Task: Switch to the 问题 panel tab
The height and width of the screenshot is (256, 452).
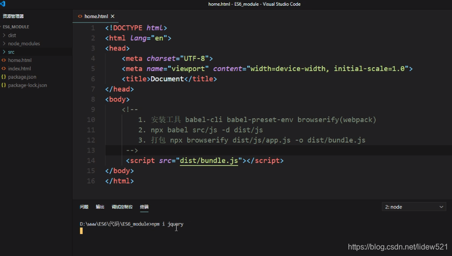Action: point(84,207)
